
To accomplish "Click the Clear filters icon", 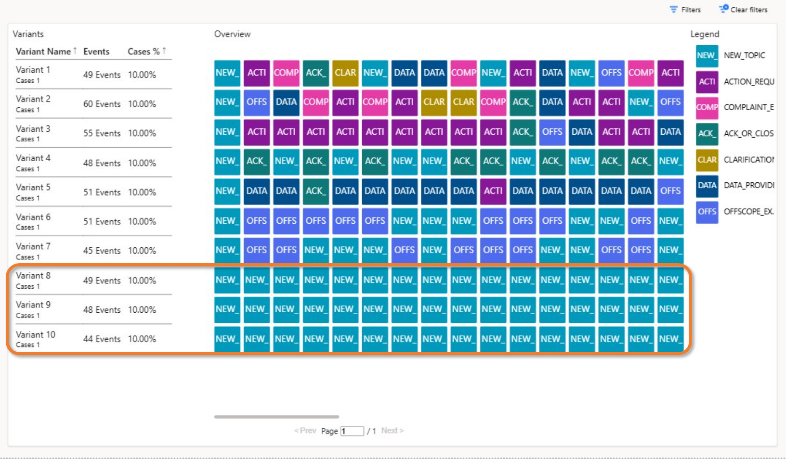I will pos(724,9).
